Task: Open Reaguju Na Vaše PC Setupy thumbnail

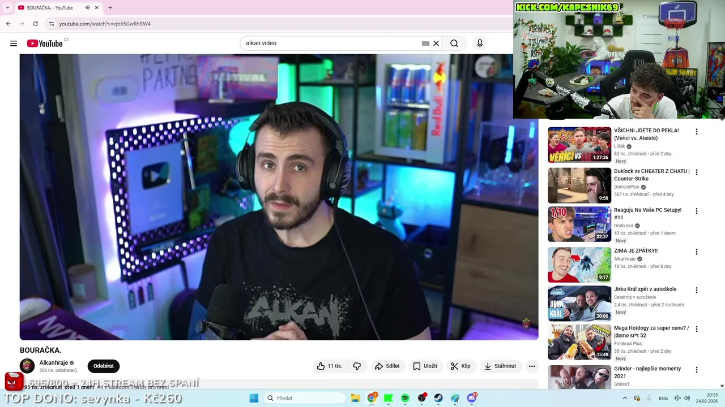Action: [579, 224]
